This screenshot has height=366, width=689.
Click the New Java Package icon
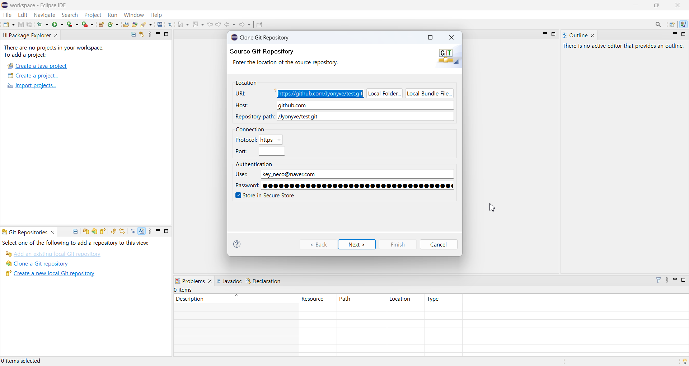pos(102,24)
